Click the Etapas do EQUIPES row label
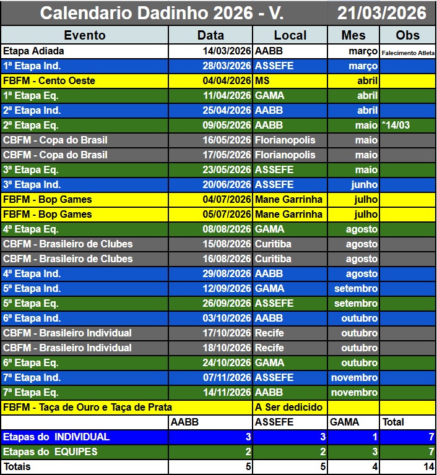Screen dimensions: 437x475 click(85, 452)
